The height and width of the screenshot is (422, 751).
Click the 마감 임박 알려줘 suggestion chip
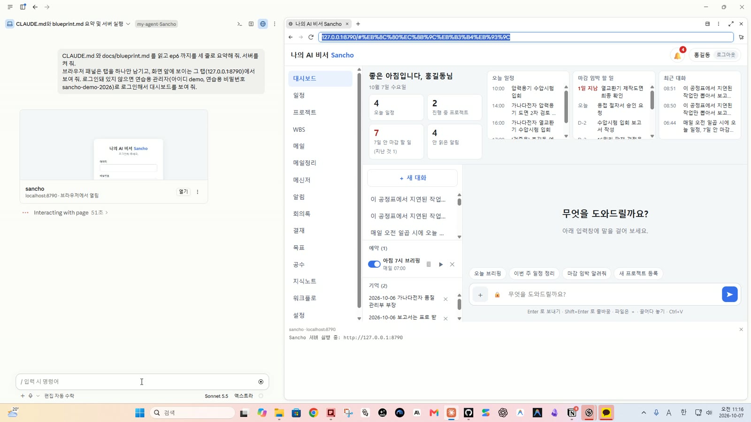coord(587,273)
